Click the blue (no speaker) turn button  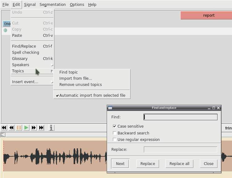pos(7,24)
